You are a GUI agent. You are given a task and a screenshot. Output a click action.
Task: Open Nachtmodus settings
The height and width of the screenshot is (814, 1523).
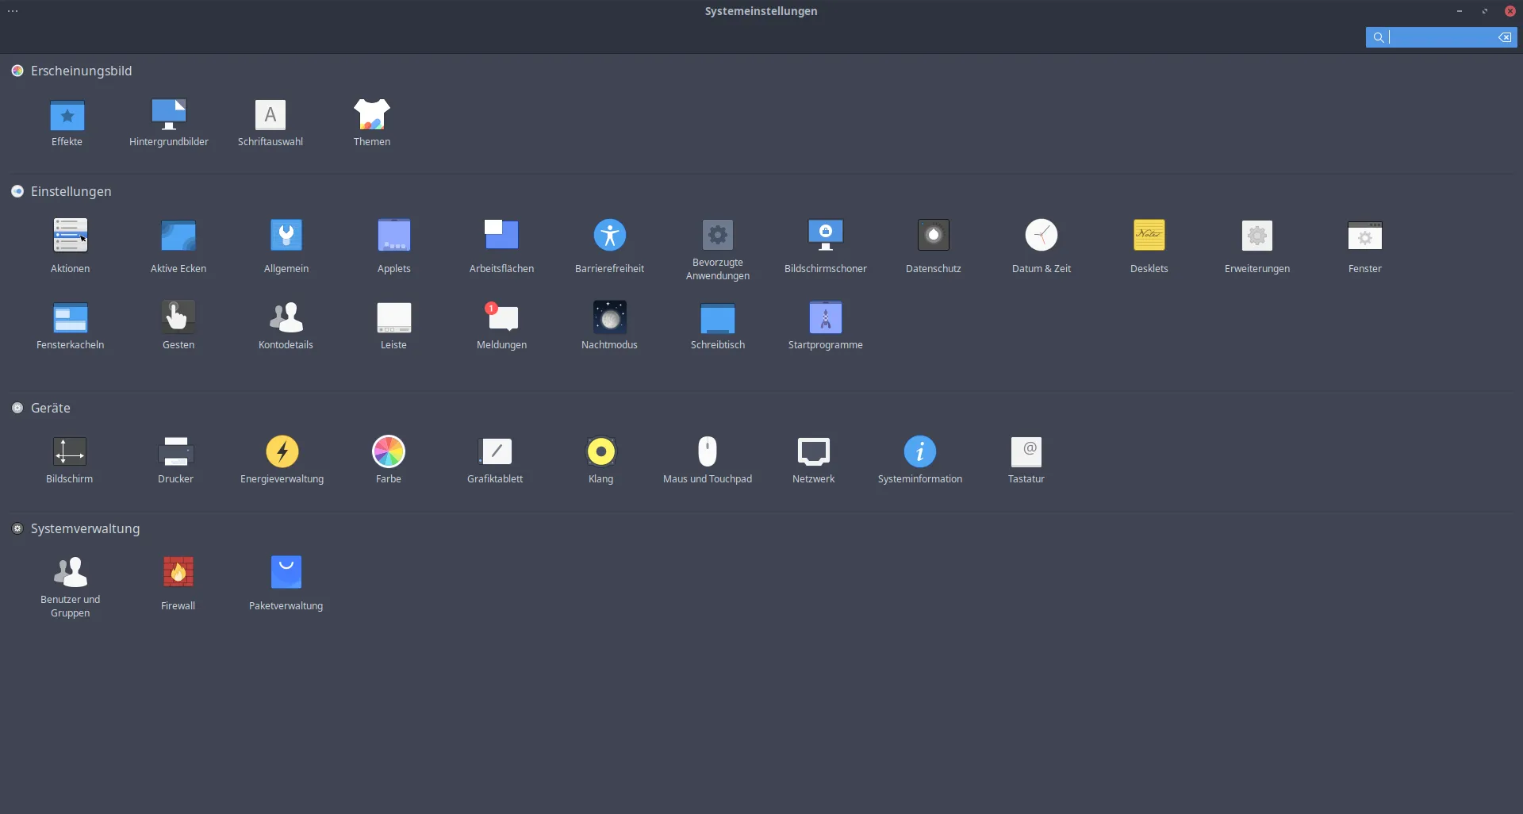click(609, 318)
